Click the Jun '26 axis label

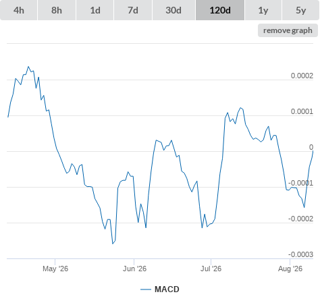(x=134, y=269)
